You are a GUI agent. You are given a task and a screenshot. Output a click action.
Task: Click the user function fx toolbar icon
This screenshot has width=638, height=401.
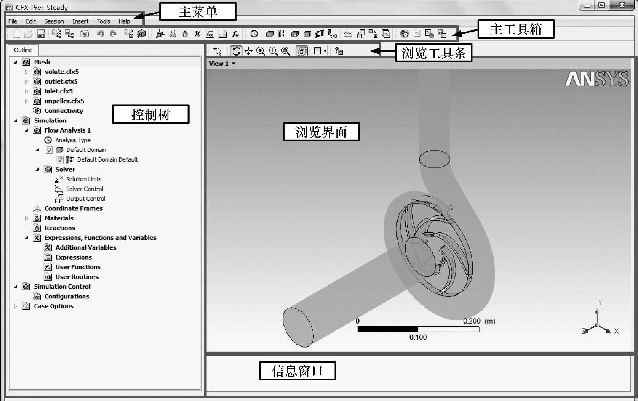pyautogui.click(x=235, y=34)
